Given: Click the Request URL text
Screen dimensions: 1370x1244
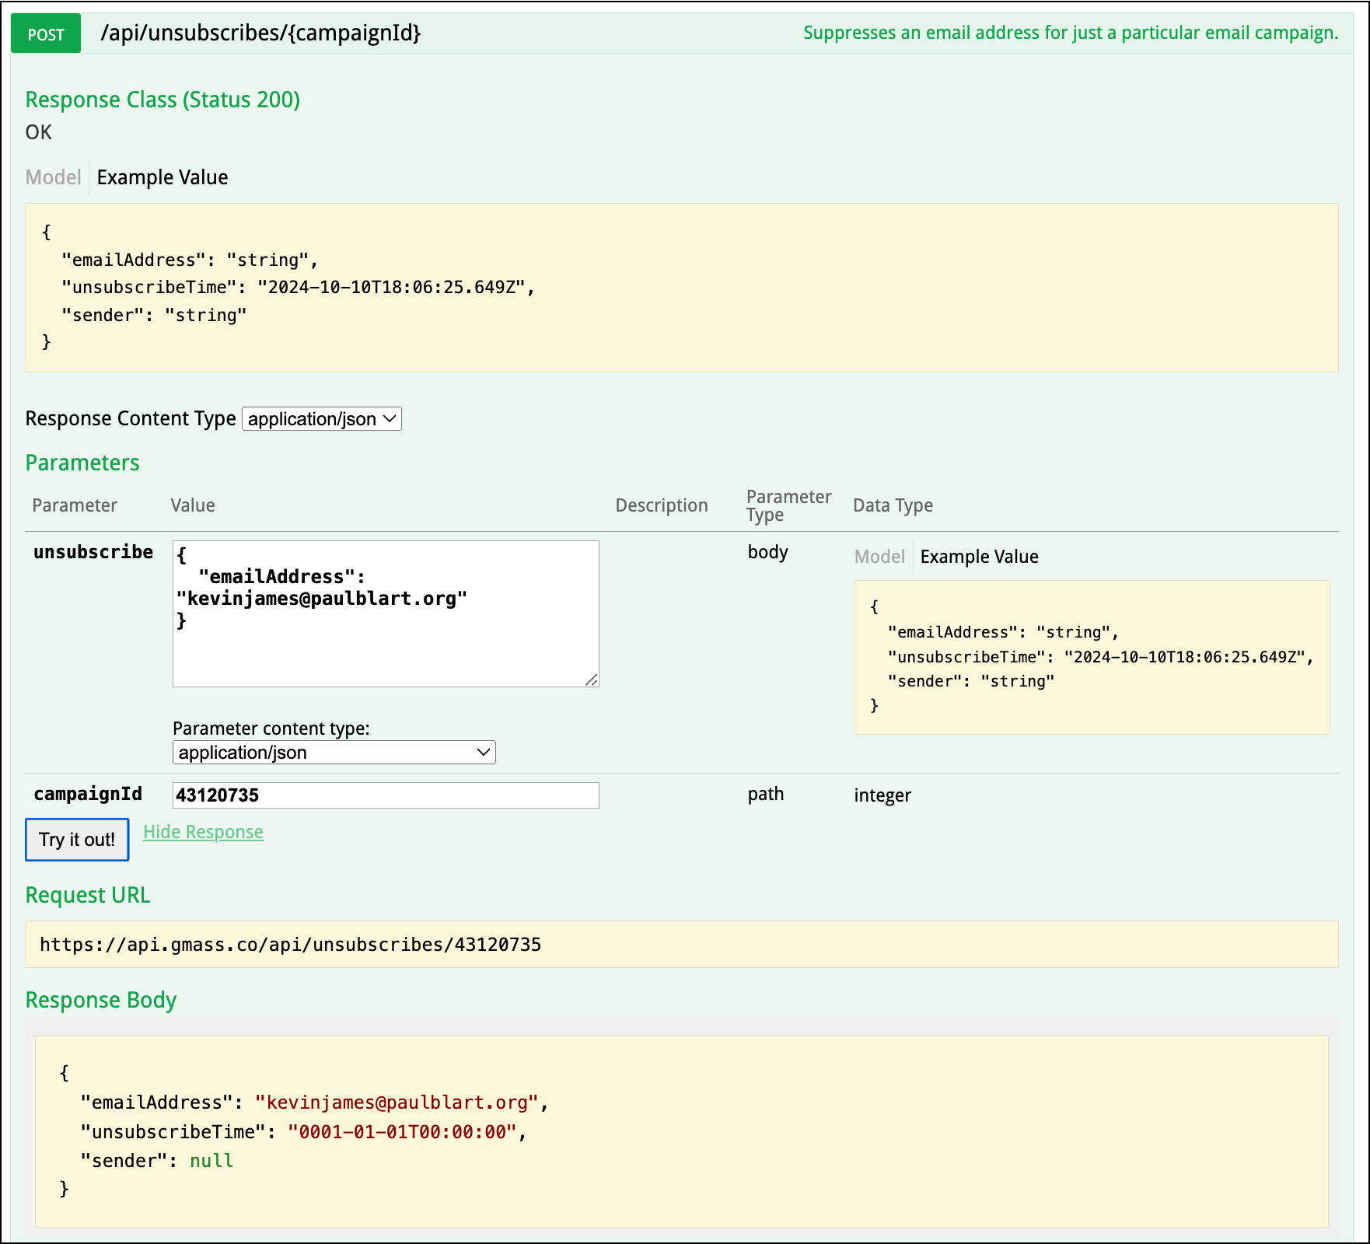Looking at the screenshot, I should (x=291, y=945).
